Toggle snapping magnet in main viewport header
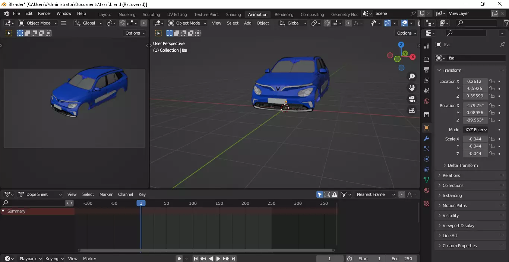 pos(327,23)
